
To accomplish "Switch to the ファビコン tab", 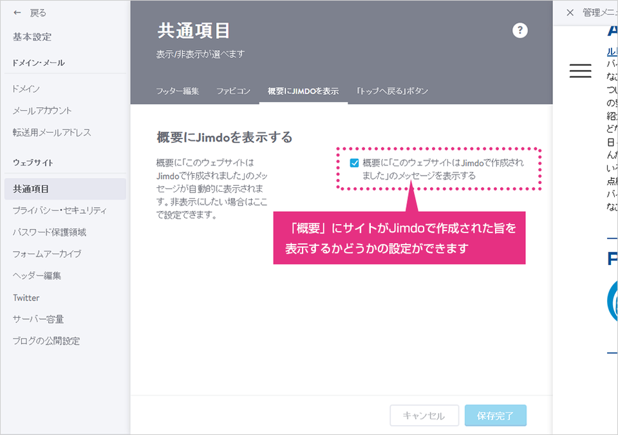I will (x=233, y=91).
